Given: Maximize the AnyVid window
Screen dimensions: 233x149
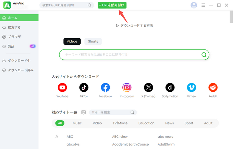Looking at the screenshot, I should (x=219, y=5).
